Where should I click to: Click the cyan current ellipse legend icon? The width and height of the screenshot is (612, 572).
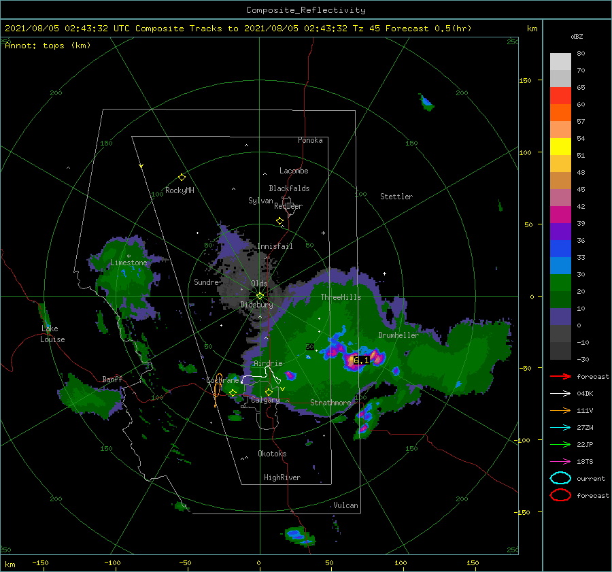tap(560, 478)
